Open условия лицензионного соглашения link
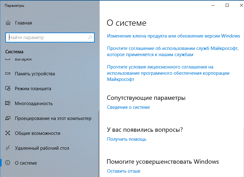This screenshot has width=244, height=177. click(x=168, y=73)
